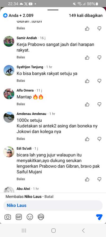
Task: Like Amdenau Amdenau's comment
Action: click(x=87, y=139)
